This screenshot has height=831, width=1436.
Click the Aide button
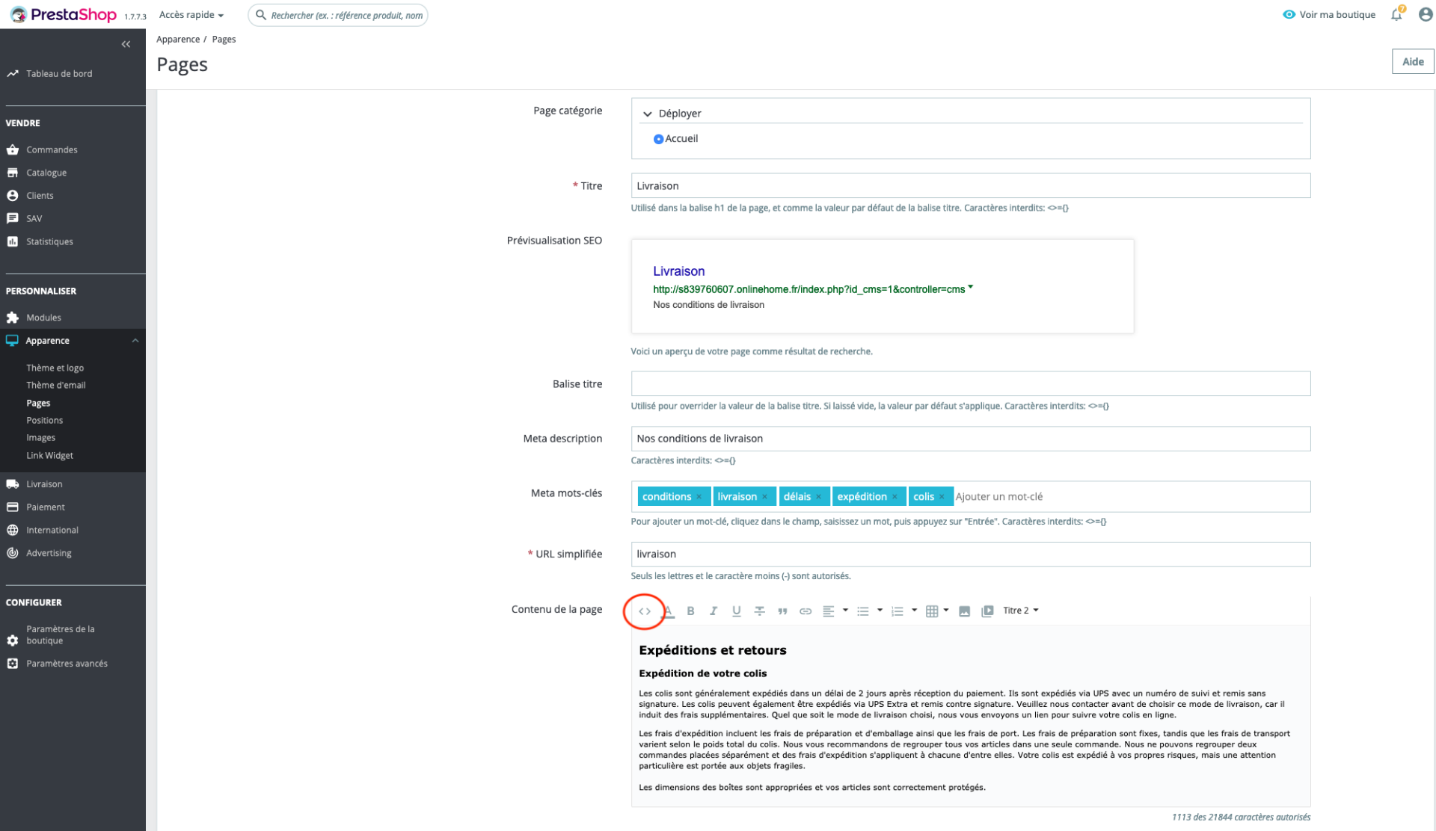(x=1412, y=62)
